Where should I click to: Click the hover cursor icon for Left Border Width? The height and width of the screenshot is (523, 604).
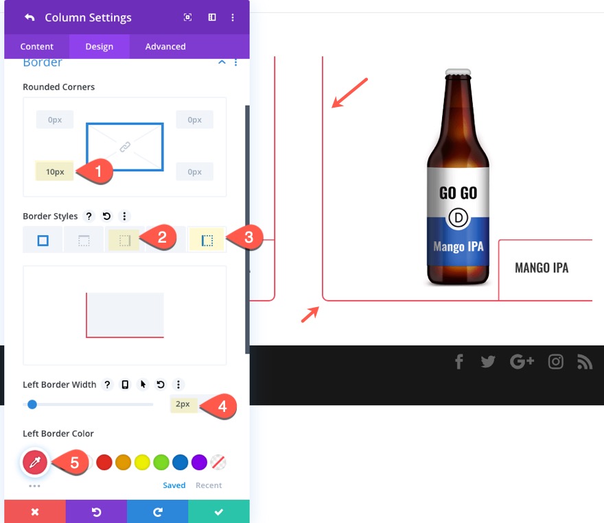tap(143, 385)
